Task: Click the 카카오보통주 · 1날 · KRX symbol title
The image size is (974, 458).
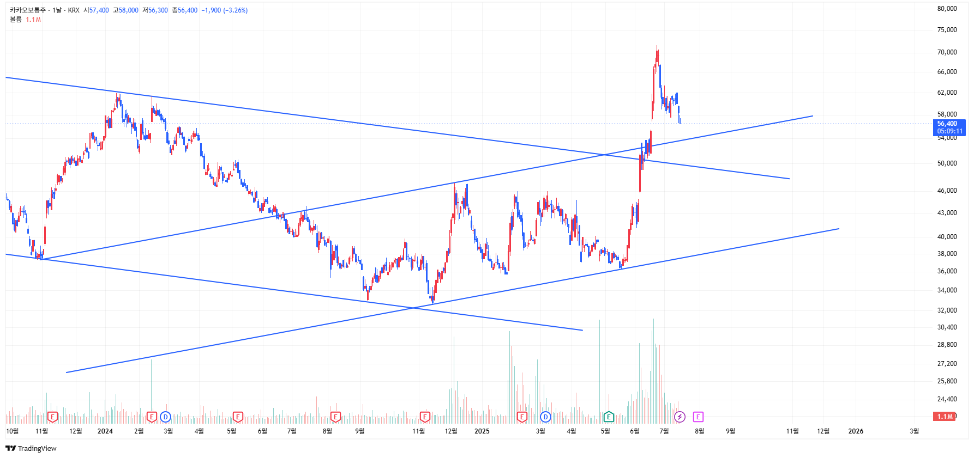Action: point(45,10)
